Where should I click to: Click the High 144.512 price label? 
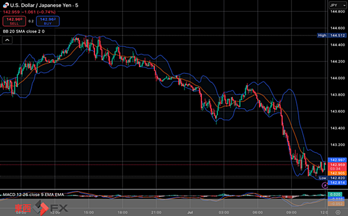tap(331, 36)
